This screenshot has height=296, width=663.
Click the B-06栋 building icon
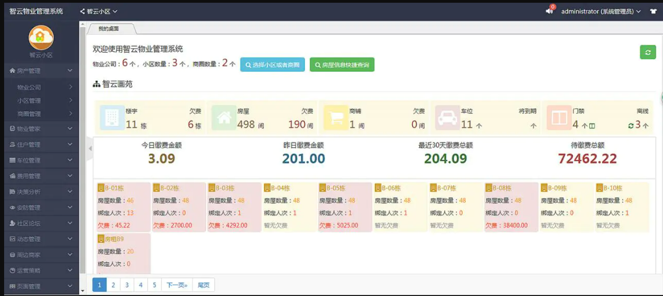coord(378,188)
